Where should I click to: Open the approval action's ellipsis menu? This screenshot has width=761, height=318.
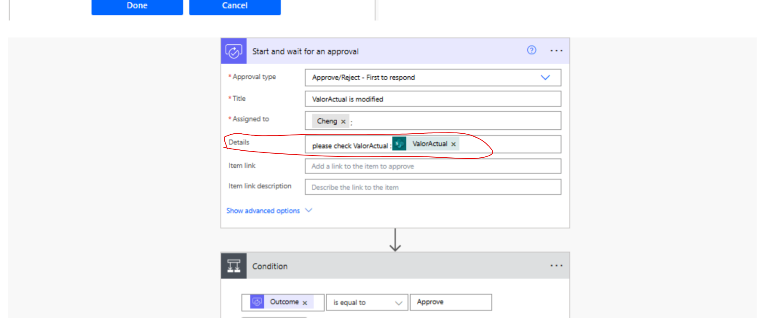click(556, 51)
